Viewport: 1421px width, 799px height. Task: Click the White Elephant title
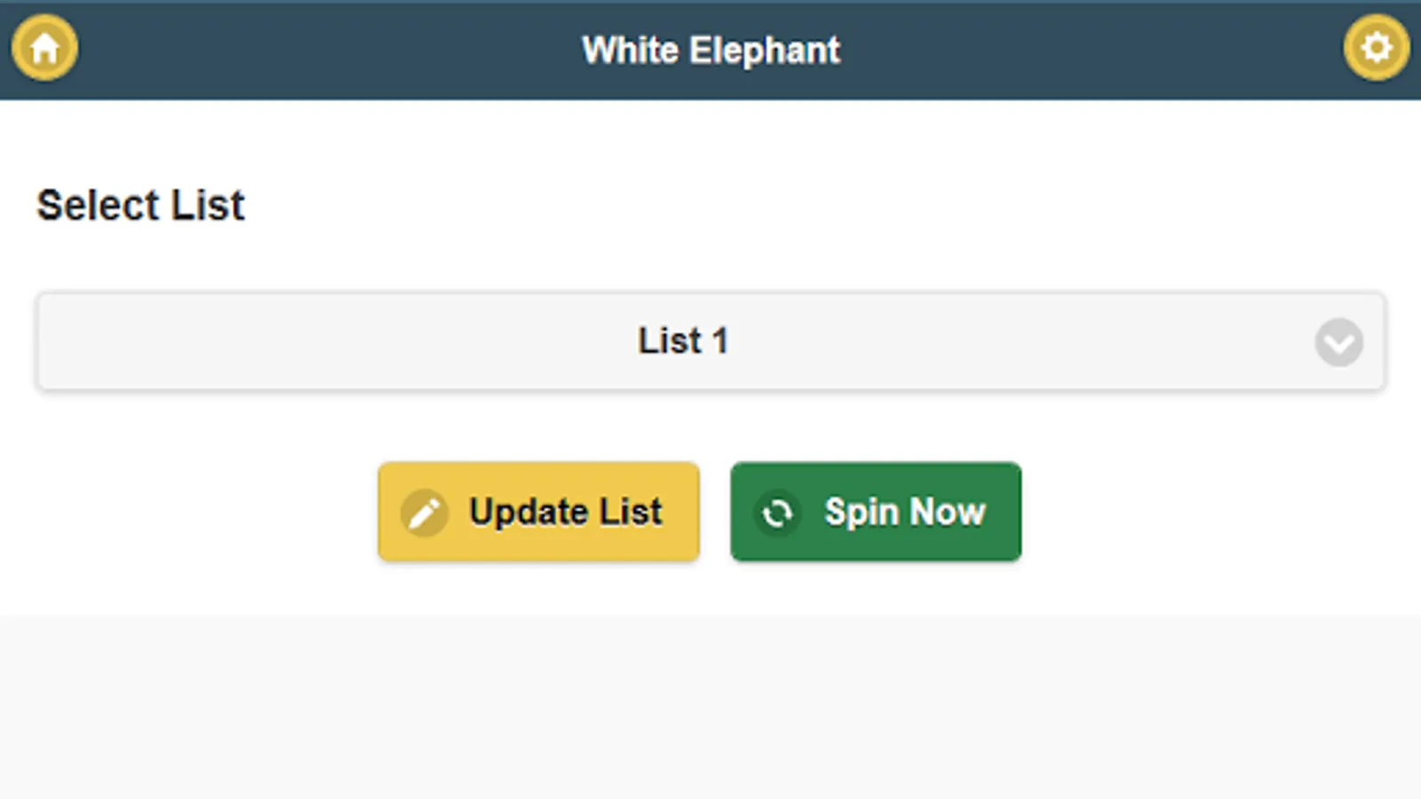(x=710, y=51)
